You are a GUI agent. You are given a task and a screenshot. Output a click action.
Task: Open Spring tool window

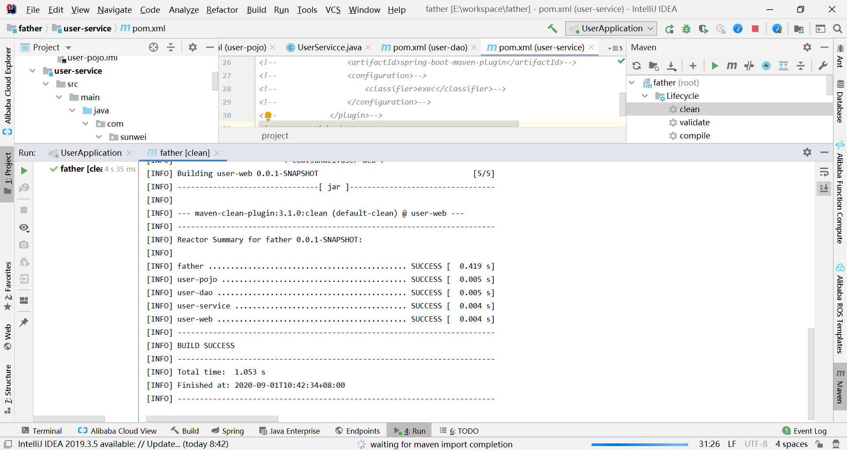click(x=227, y=431)
